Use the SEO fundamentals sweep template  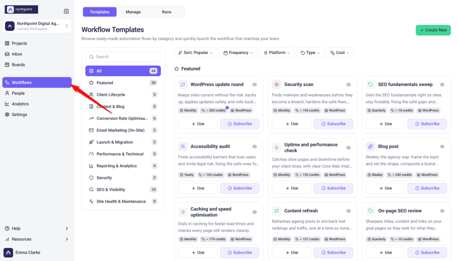pos(385,124)
